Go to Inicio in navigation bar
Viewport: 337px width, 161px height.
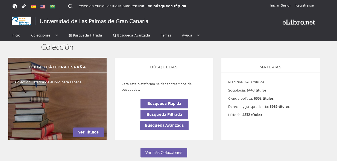pyautogui.click(x=16, y=35)
